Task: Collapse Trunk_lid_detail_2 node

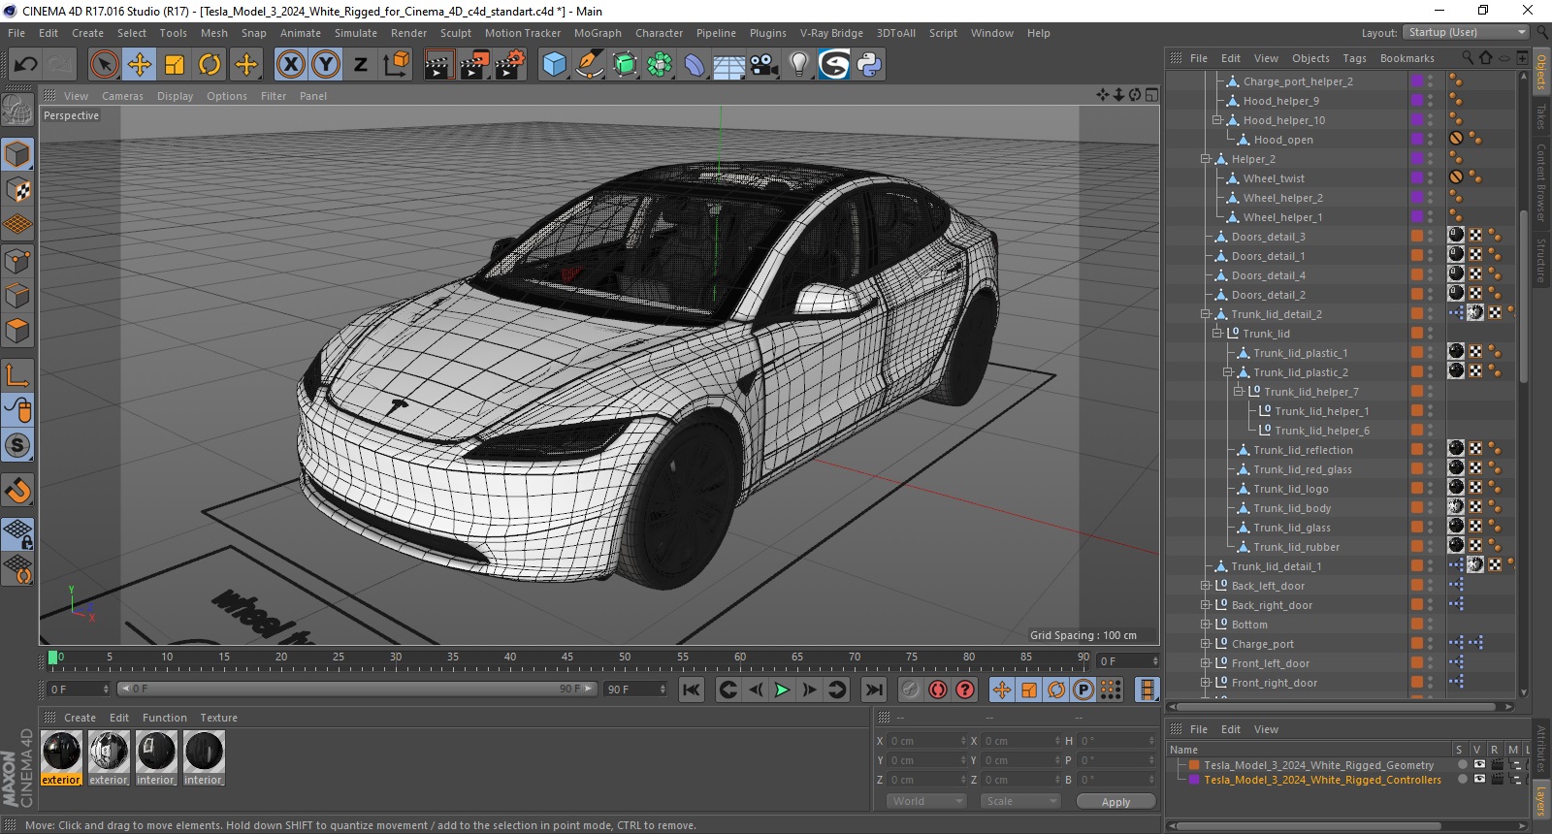Action: coord(1206,314)
